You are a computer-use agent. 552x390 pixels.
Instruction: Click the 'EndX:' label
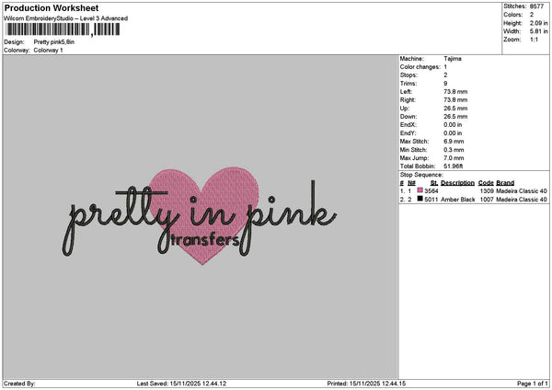pos(408,125)
